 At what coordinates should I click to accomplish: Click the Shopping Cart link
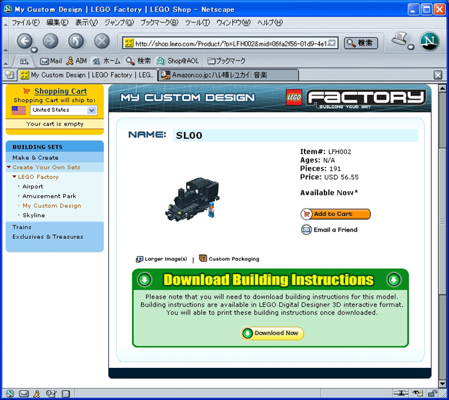[x=60, y=91]
